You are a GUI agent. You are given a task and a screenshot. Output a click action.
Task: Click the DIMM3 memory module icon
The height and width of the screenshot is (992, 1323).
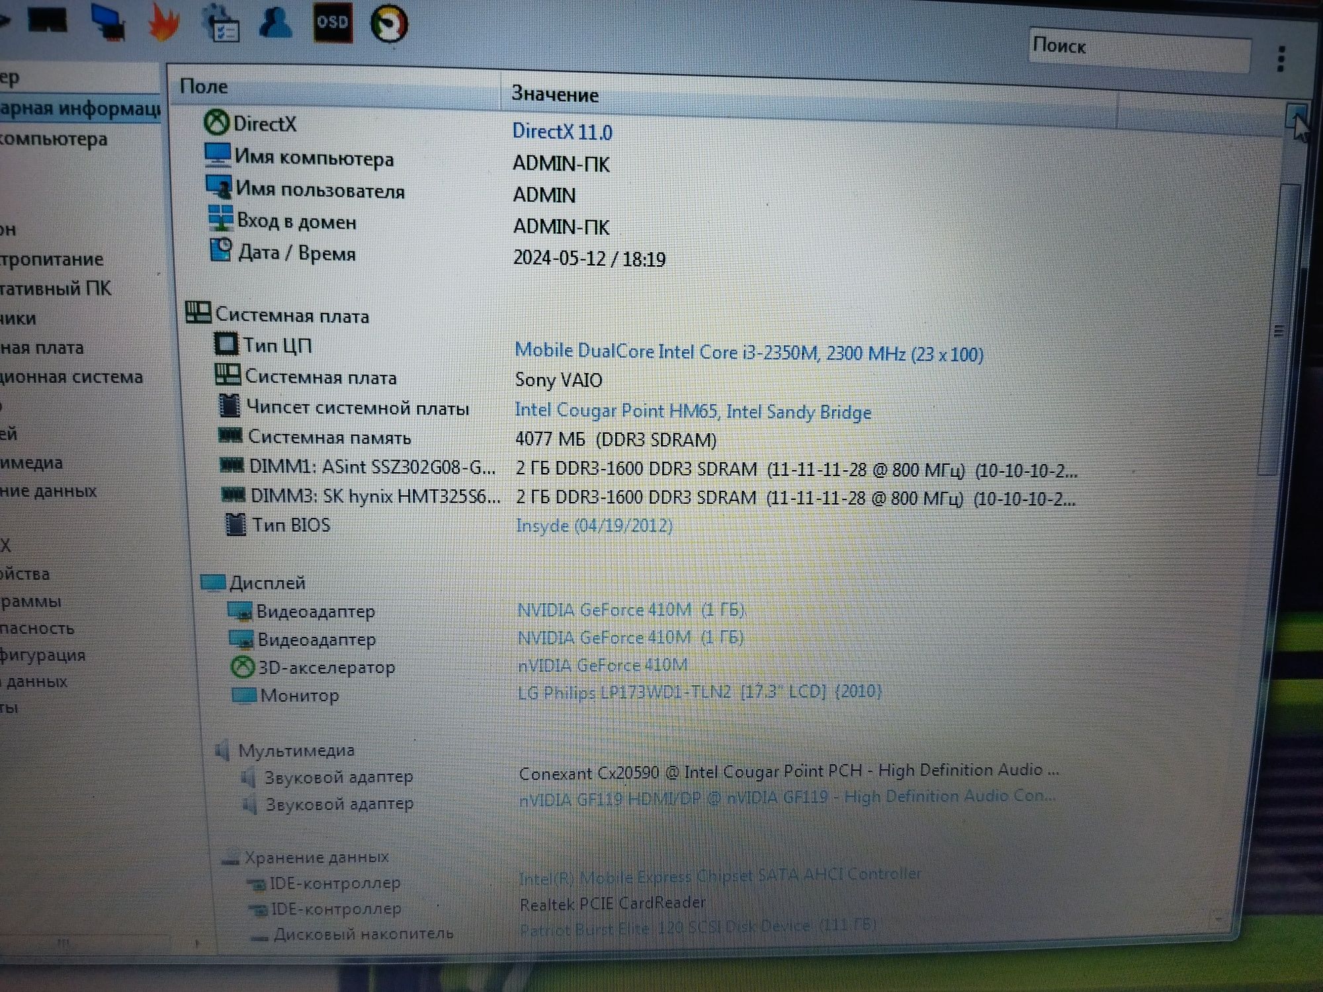pyautogui.click(x=234, y=495)
